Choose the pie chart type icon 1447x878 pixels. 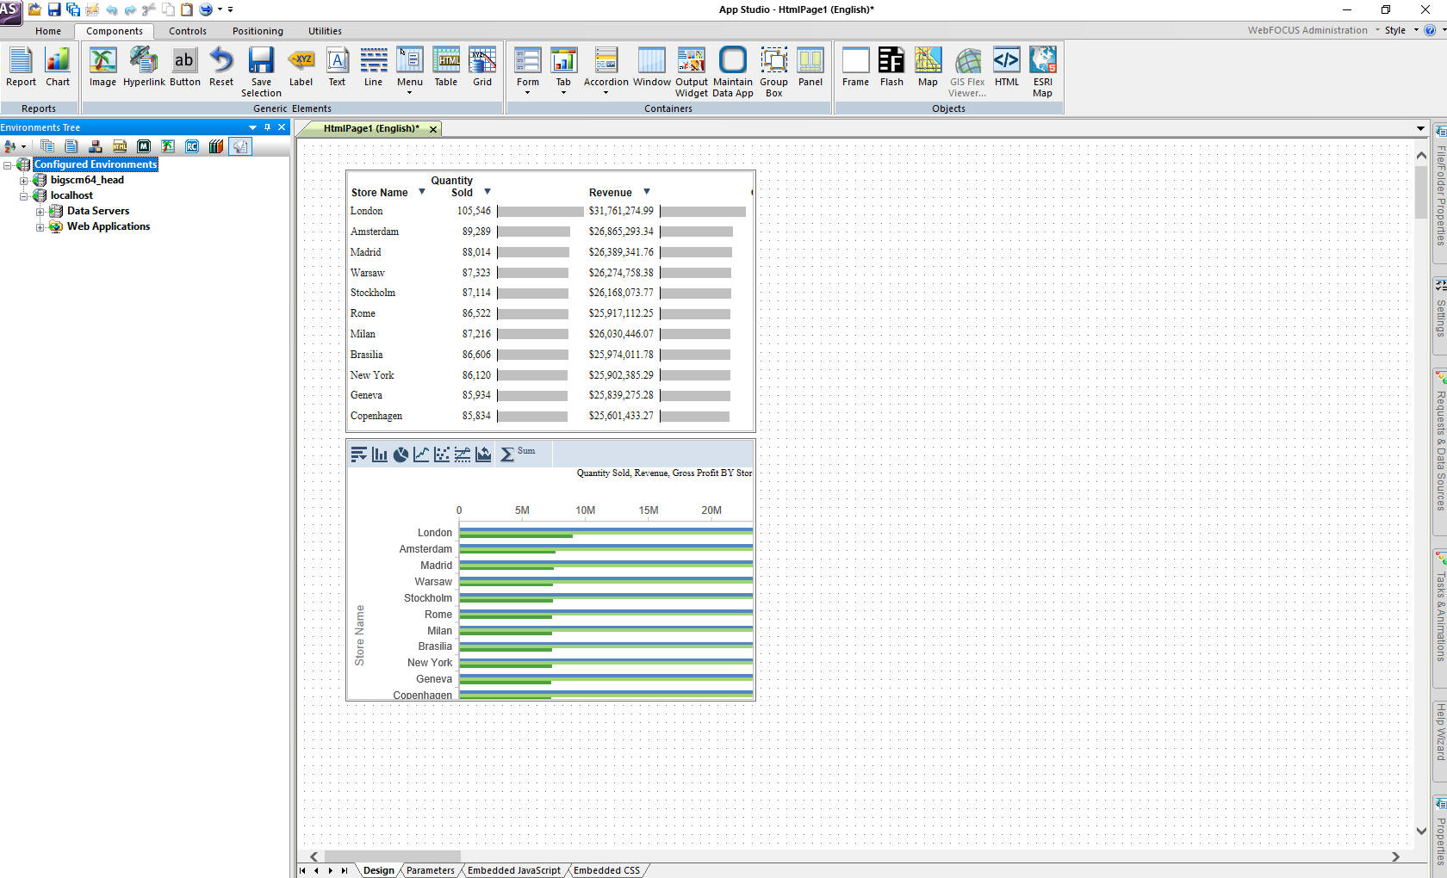[x=401, y=454]
